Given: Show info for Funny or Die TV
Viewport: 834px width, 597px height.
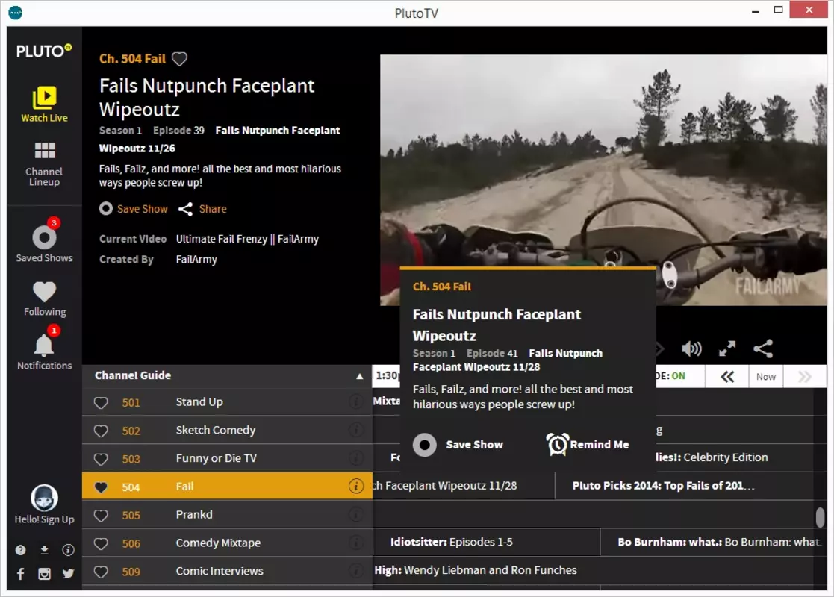Looking at the screenshot, I should [x=356, y=457].
